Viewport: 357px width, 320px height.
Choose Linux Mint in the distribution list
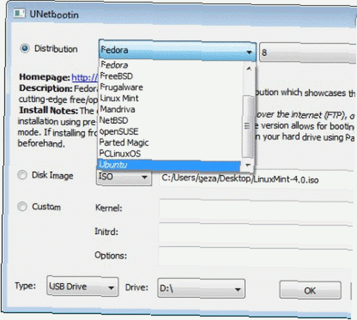170,98
